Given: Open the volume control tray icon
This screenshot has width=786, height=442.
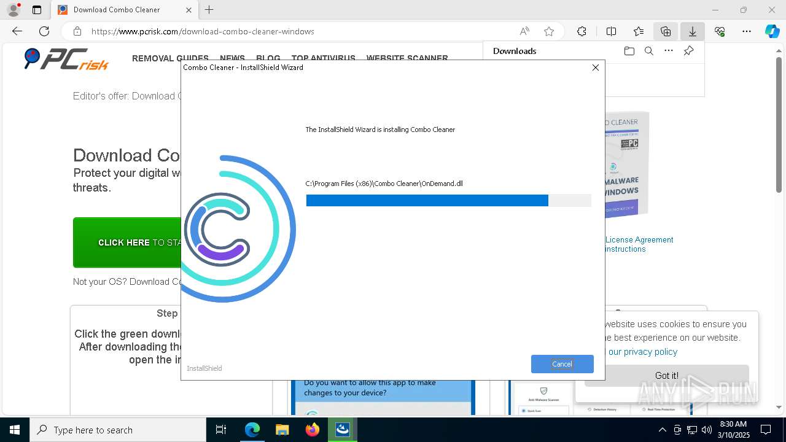Looking at the screenshot, I should point(707,430).
